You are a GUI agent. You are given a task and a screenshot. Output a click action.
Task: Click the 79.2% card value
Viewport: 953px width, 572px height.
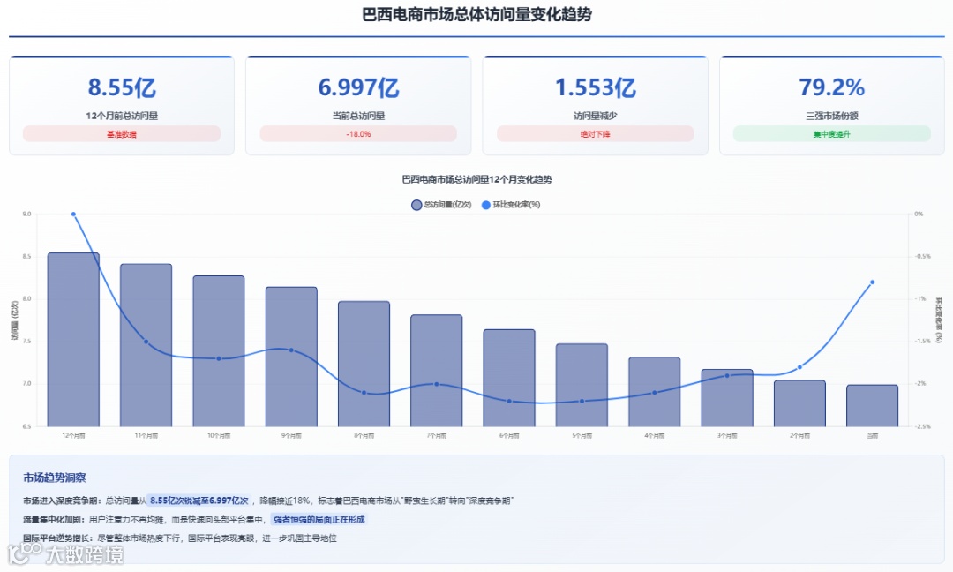point(832,87)
